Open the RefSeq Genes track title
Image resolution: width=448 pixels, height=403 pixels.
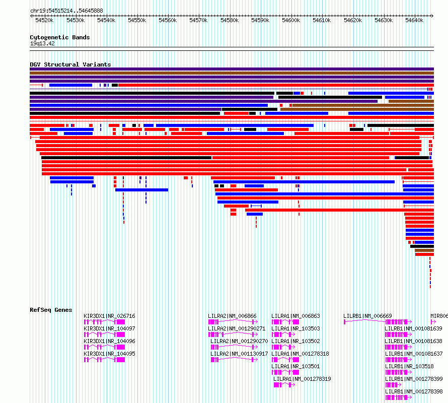[x=51, y=310]
